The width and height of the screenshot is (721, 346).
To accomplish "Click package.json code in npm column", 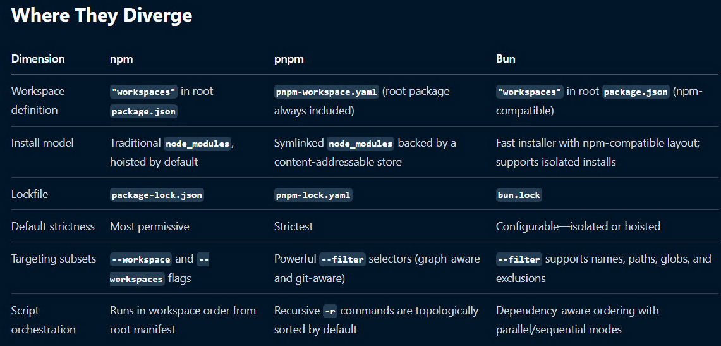I will [x=143, y=111].
